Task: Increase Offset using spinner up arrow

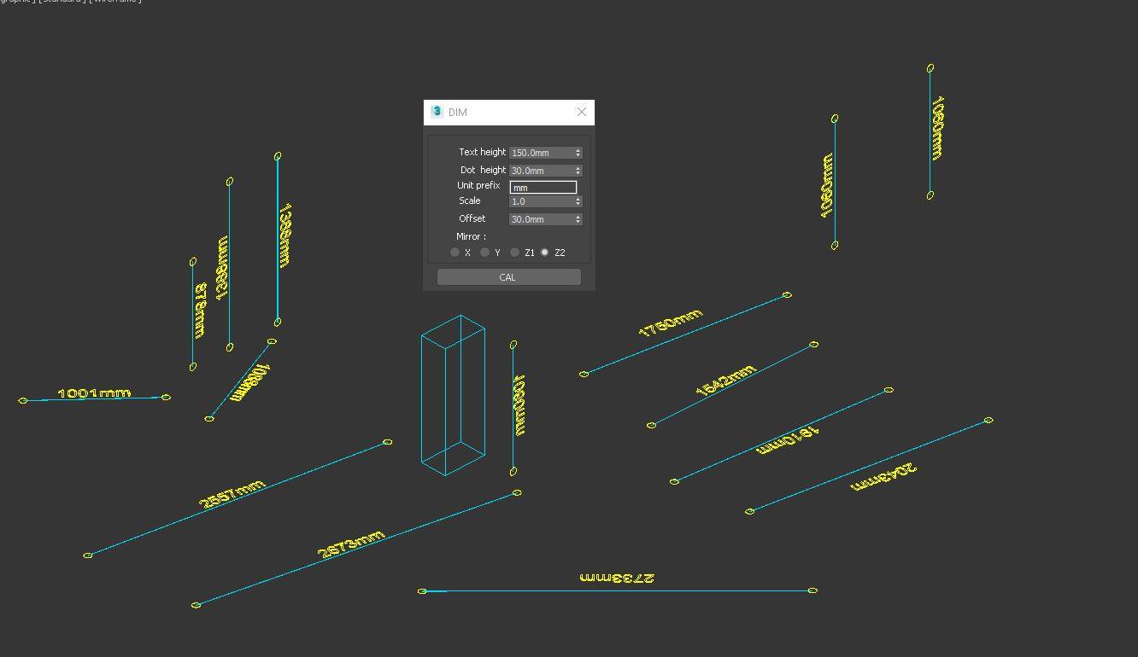Action: [578, 215]
